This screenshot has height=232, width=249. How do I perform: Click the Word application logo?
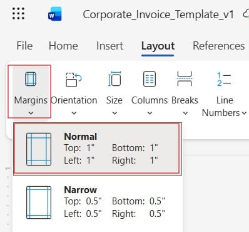54,14
